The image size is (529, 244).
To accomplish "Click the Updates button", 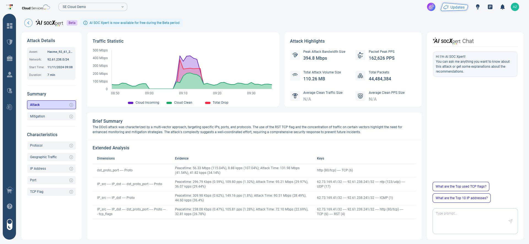I will coord(454,7).
